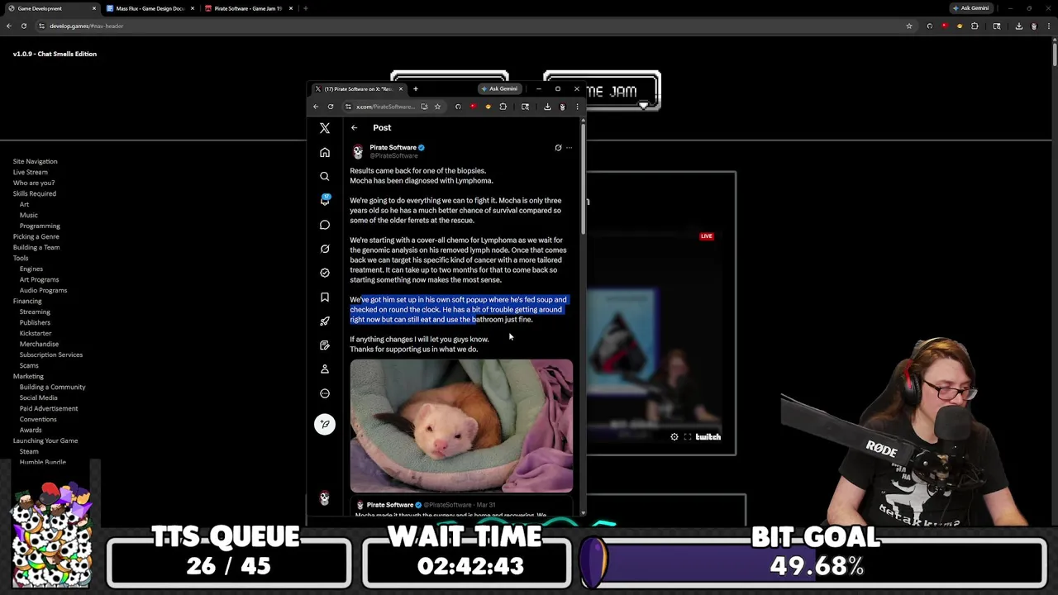The width and height of the screenshot is (1058, 595).
Task: Open Messages icon in X sidebar
Action: click(325, 225)
